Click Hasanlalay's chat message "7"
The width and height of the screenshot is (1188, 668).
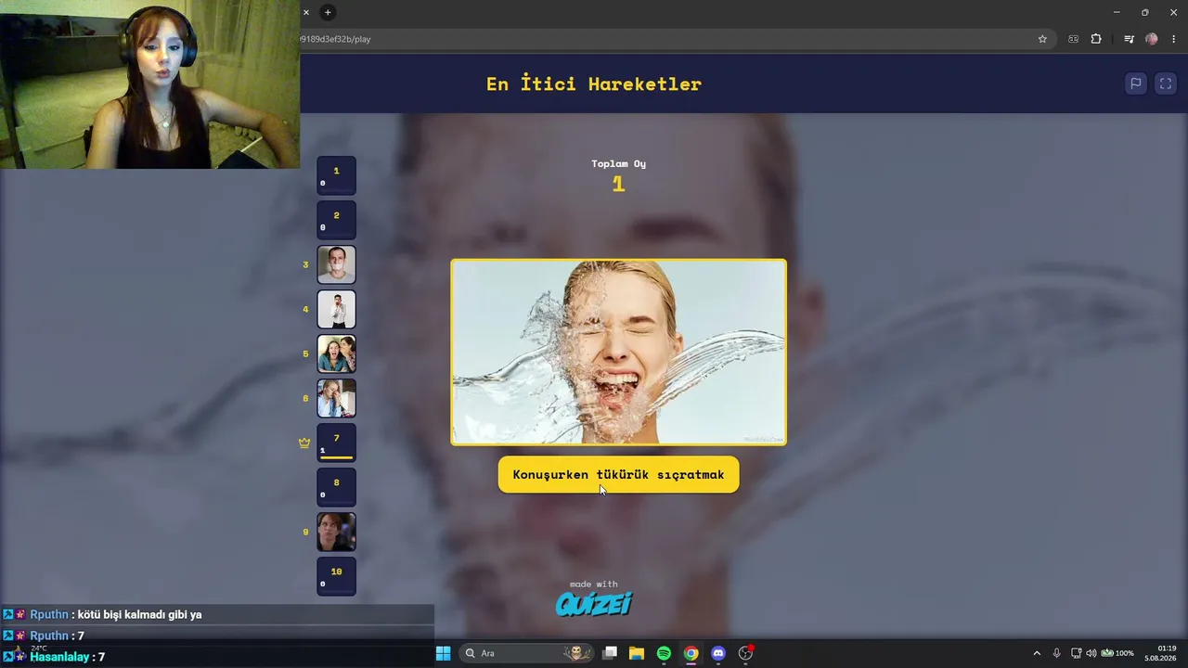[x=101, y=657]
